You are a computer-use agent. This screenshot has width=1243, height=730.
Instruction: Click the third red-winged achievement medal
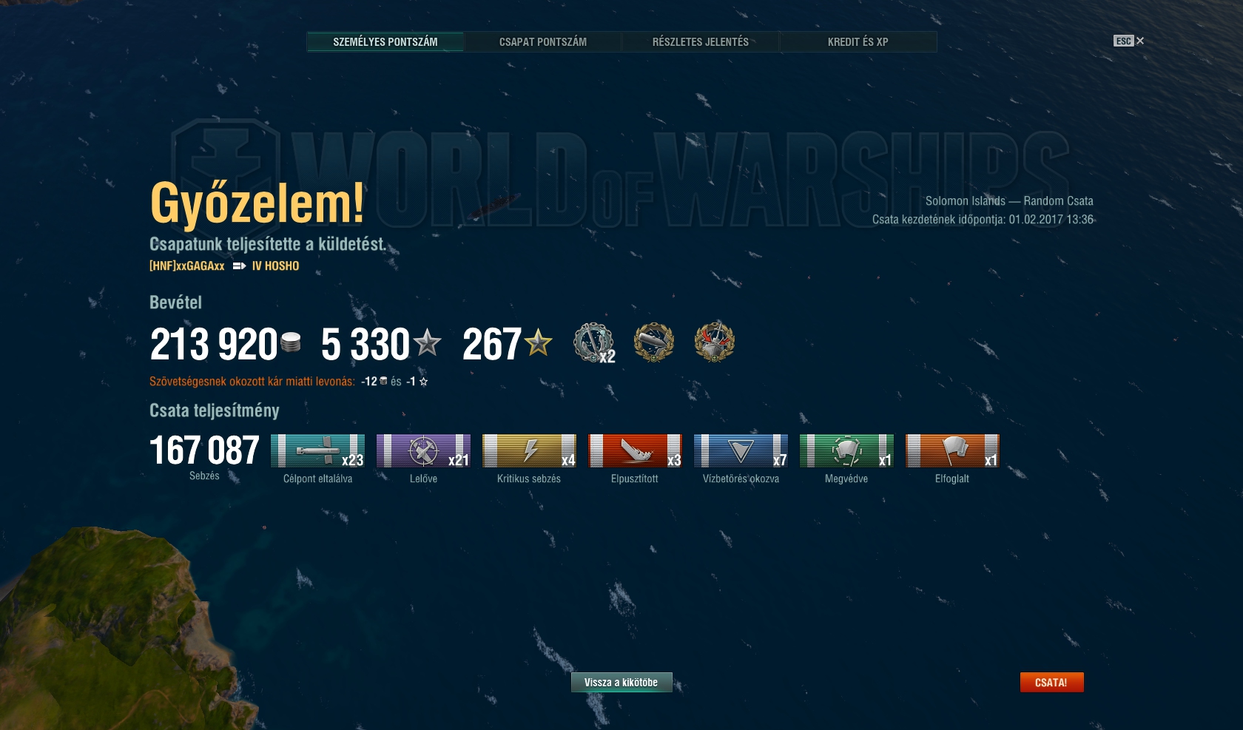coord(715,342)
